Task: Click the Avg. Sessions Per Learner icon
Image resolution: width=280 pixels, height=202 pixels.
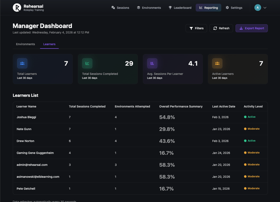Action: pyautogui.click(x=152, y=63)
